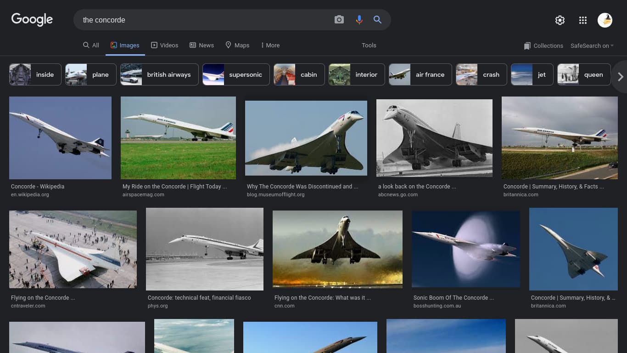Click "Concorde - Wikipedia" caption link

38,187
